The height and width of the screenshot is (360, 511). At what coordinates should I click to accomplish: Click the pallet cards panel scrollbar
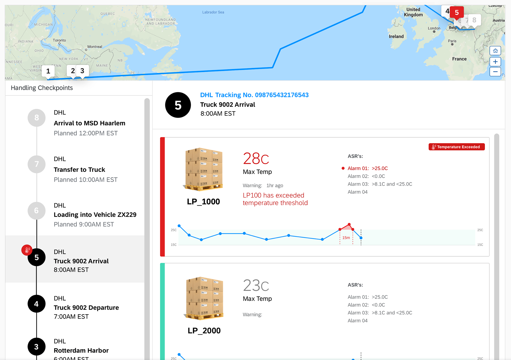497,247
